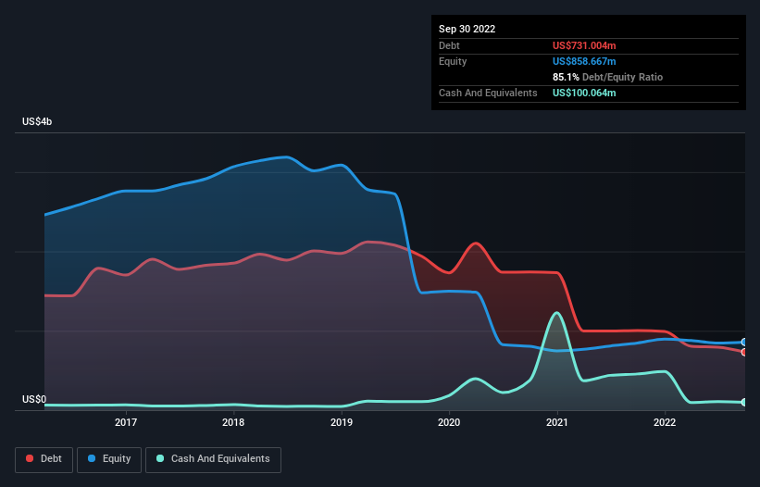Select the 2017 x-axis label
Image resolution: width=760 pixels, height=487 pixels.
[x=126, y=422]
